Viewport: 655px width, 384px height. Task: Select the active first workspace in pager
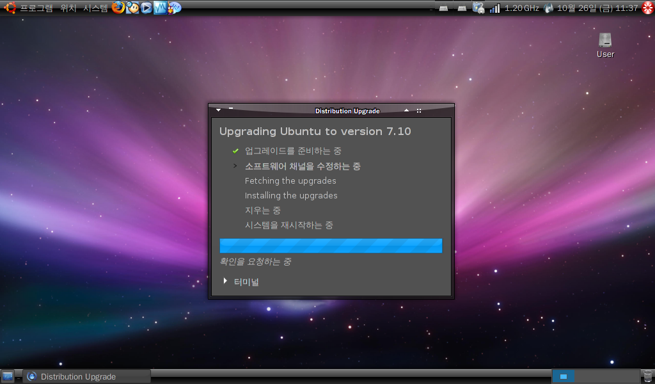click(x=563, y=376)
